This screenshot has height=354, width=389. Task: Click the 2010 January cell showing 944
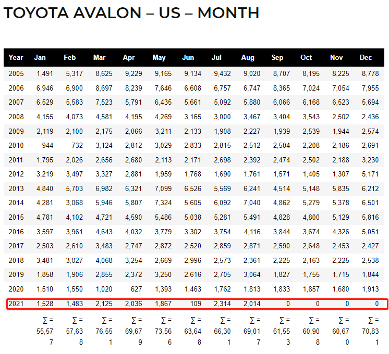tap(47, 146)
